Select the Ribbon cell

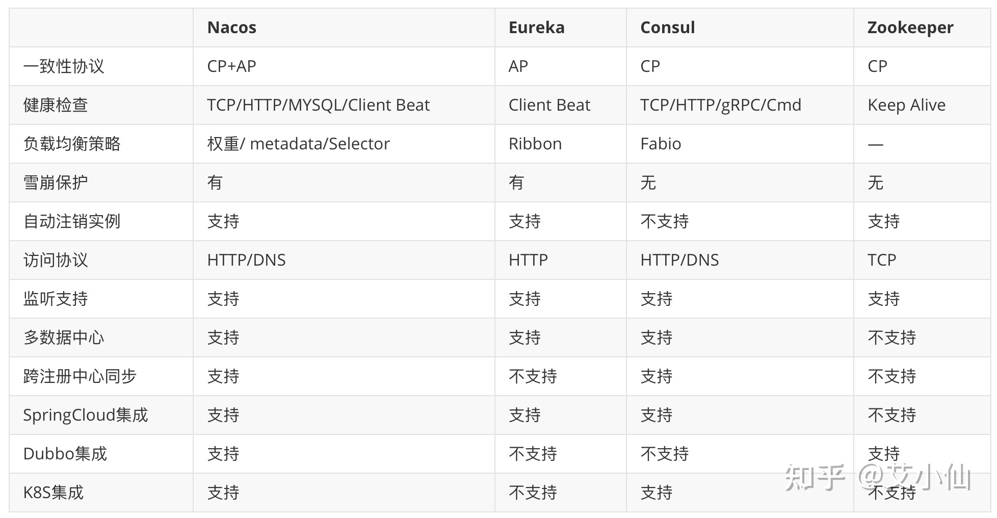(x=535, y=144)
